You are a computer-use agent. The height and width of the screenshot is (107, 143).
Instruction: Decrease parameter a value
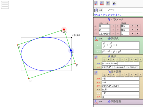113,26
